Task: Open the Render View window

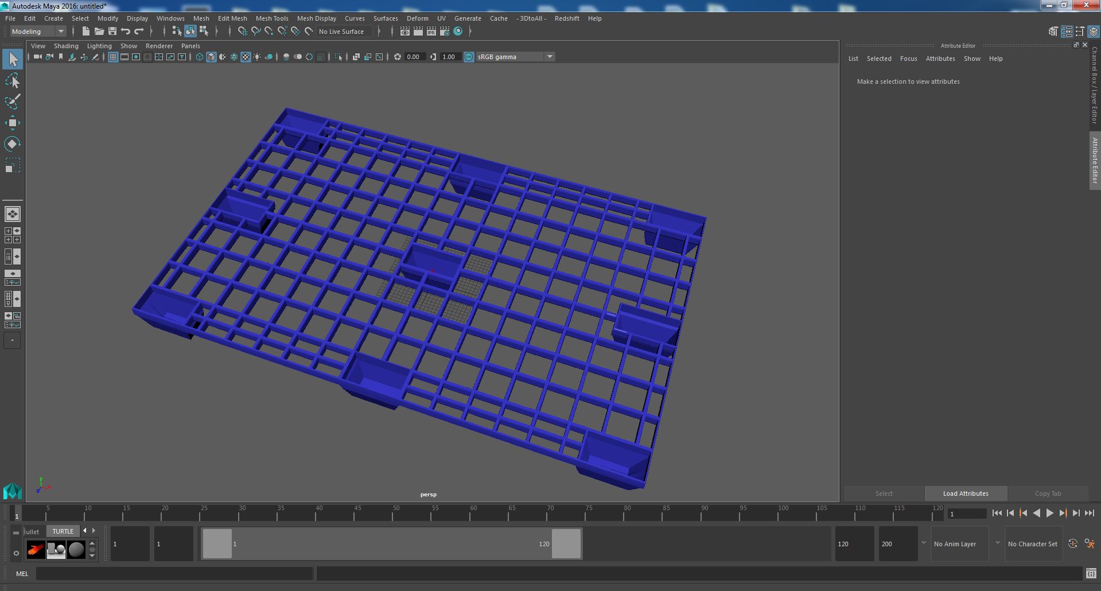Action: pyautogui.click(x=405, y=32)
